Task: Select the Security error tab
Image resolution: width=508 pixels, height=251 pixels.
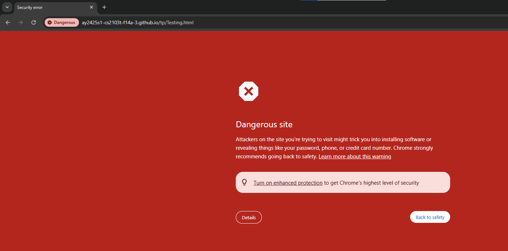Action: pyautogui.click(x=55, y=7)
